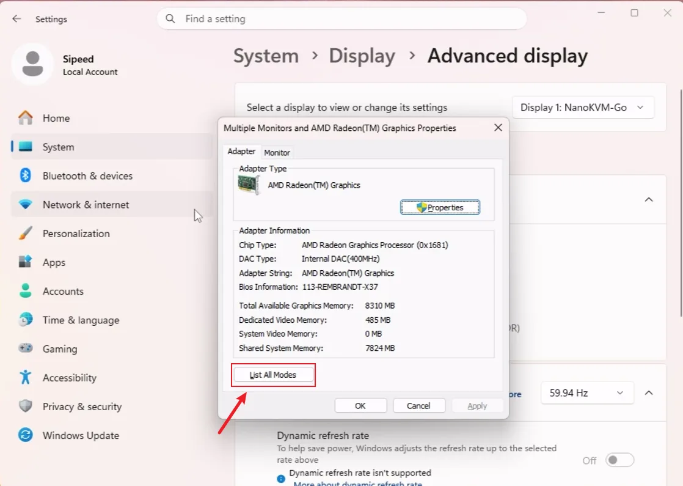The width and height of the screenshot is (683, 486).
Task: Click List All Modes button
Action: 273,375
